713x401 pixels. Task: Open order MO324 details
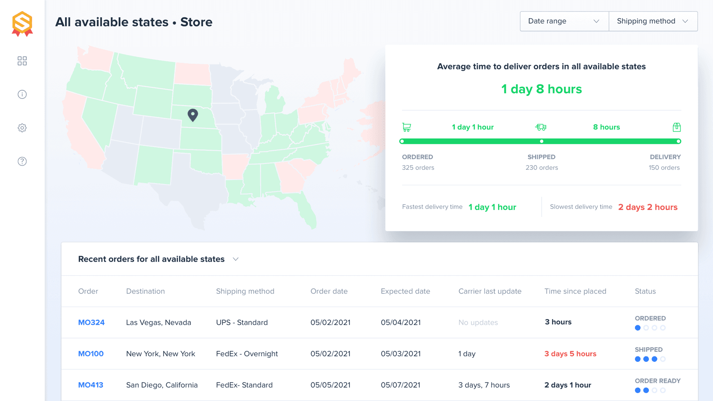tap(91, 322)
